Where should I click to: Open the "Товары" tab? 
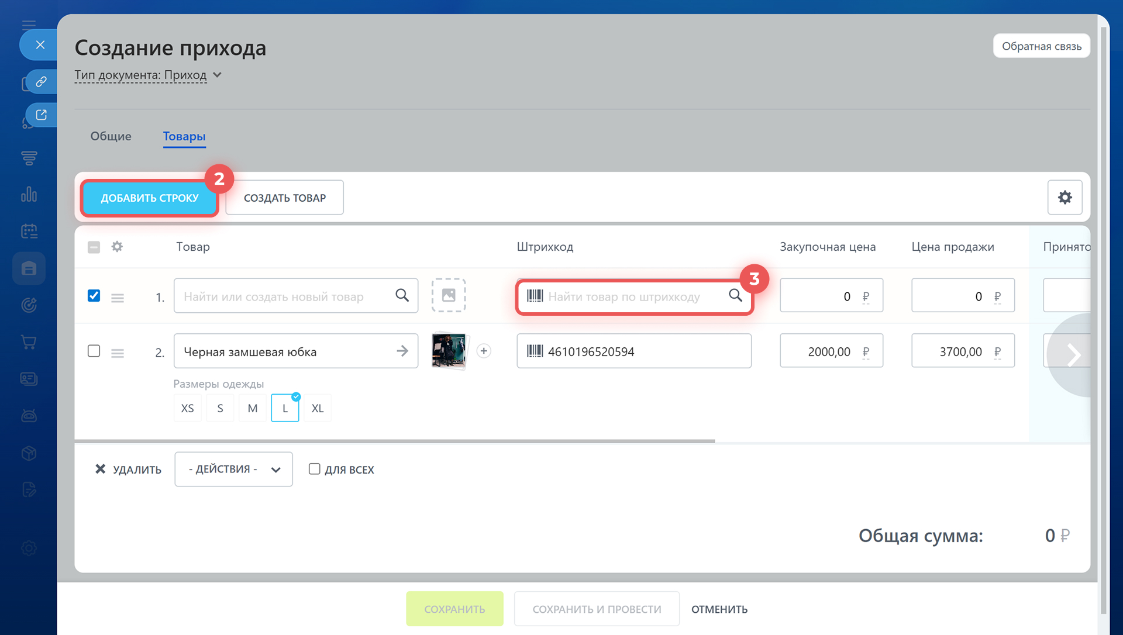pos(184,136)
